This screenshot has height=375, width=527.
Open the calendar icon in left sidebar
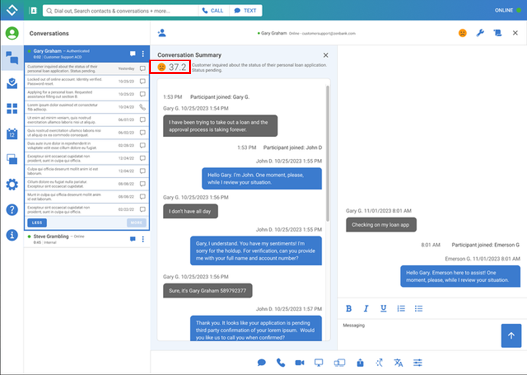tap(12, 134)
